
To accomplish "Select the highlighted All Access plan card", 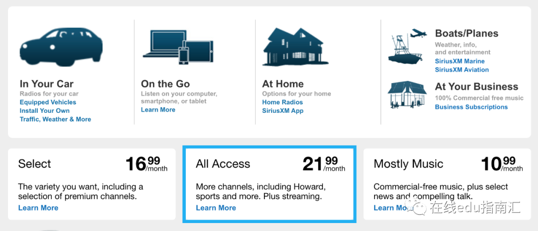I will tap(269, 184).
